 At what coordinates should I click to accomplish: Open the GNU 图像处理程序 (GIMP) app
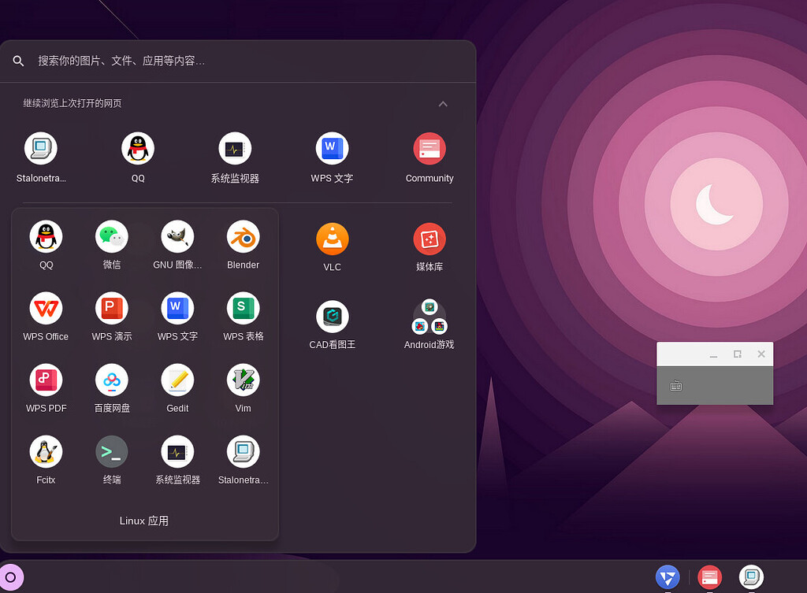pyautogui.click(x=177, y=237)
